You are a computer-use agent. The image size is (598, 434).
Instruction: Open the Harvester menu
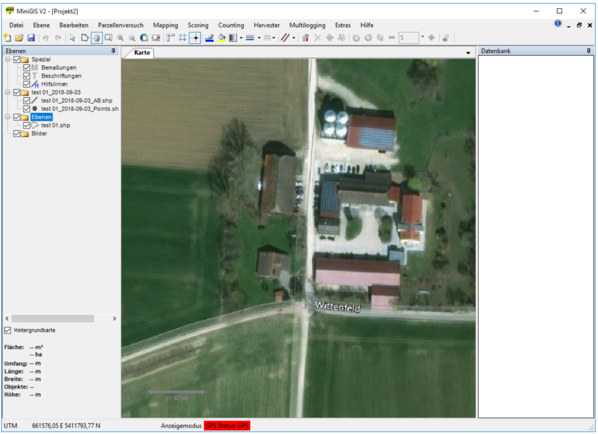266,25
